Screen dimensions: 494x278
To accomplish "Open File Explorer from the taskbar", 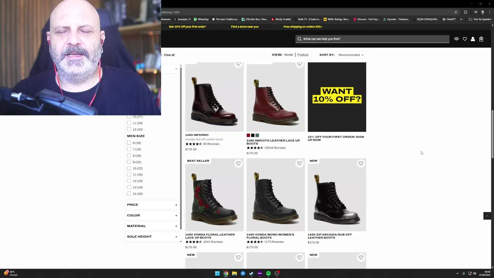I will [x=234, y=273].
